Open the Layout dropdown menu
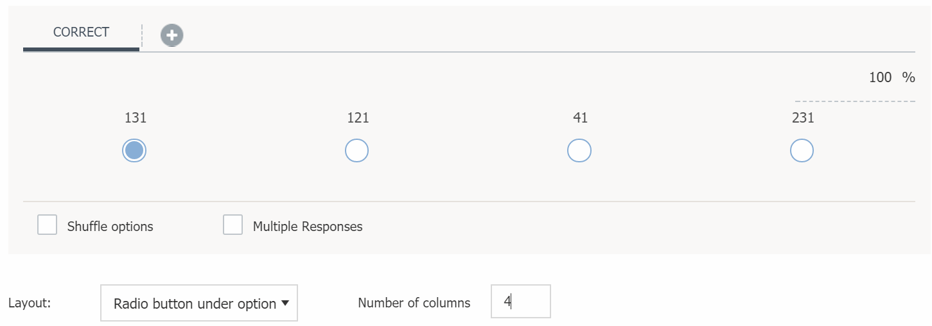 (x=199, y=304)
